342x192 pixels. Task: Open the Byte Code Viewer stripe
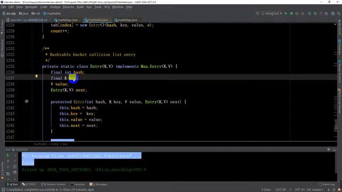click(340, 101)
